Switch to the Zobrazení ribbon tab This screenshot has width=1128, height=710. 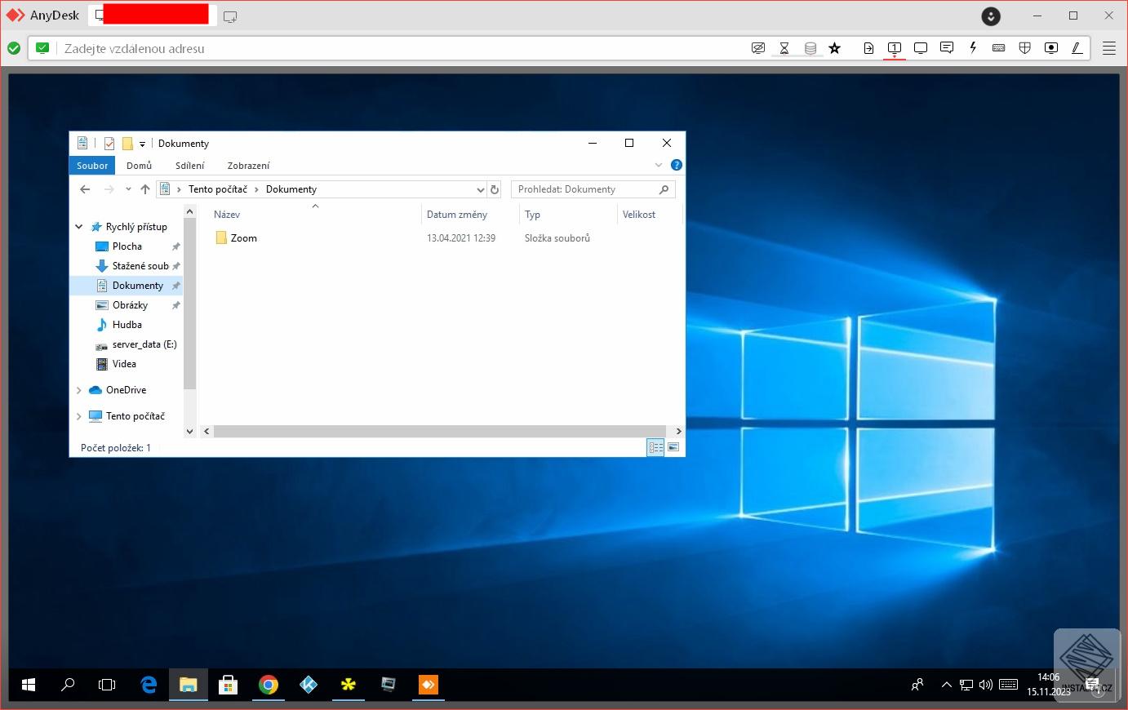tap(248, 166)
